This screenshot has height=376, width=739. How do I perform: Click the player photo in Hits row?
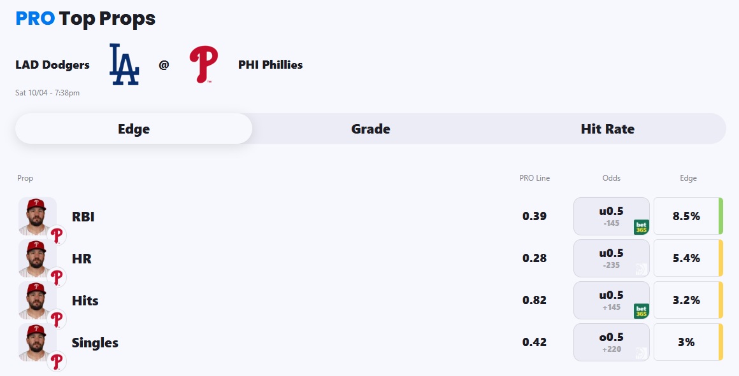[x=37, y=299]
